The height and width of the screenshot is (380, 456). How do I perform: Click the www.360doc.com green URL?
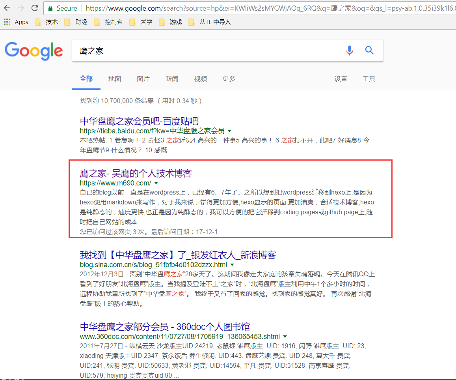[x=180, y=337]
